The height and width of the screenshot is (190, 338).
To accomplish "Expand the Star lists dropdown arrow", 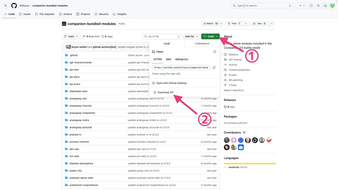I will point(272,24).
